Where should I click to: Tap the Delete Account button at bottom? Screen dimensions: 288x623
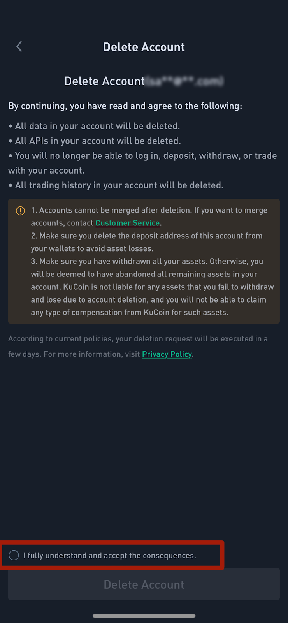click(x=144, y=584)
